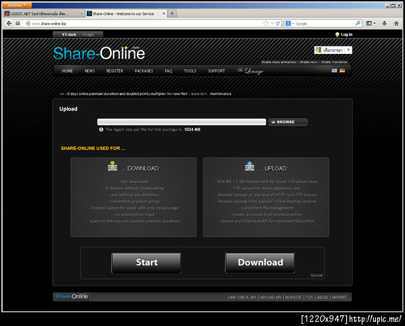405x326 pixels.
Task: Click the big Download button
Action: (x=260, y=263)
